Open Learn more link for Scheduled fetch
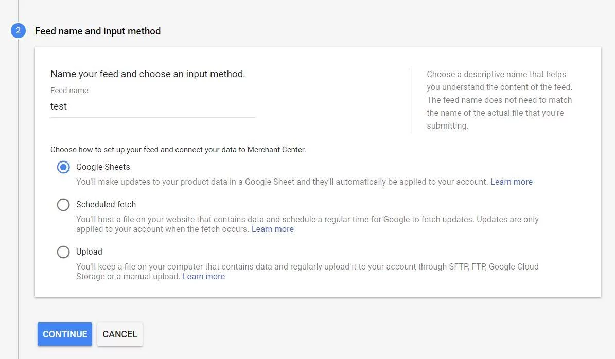The width and height of the screenshot is (615, 359). [272, 229]
